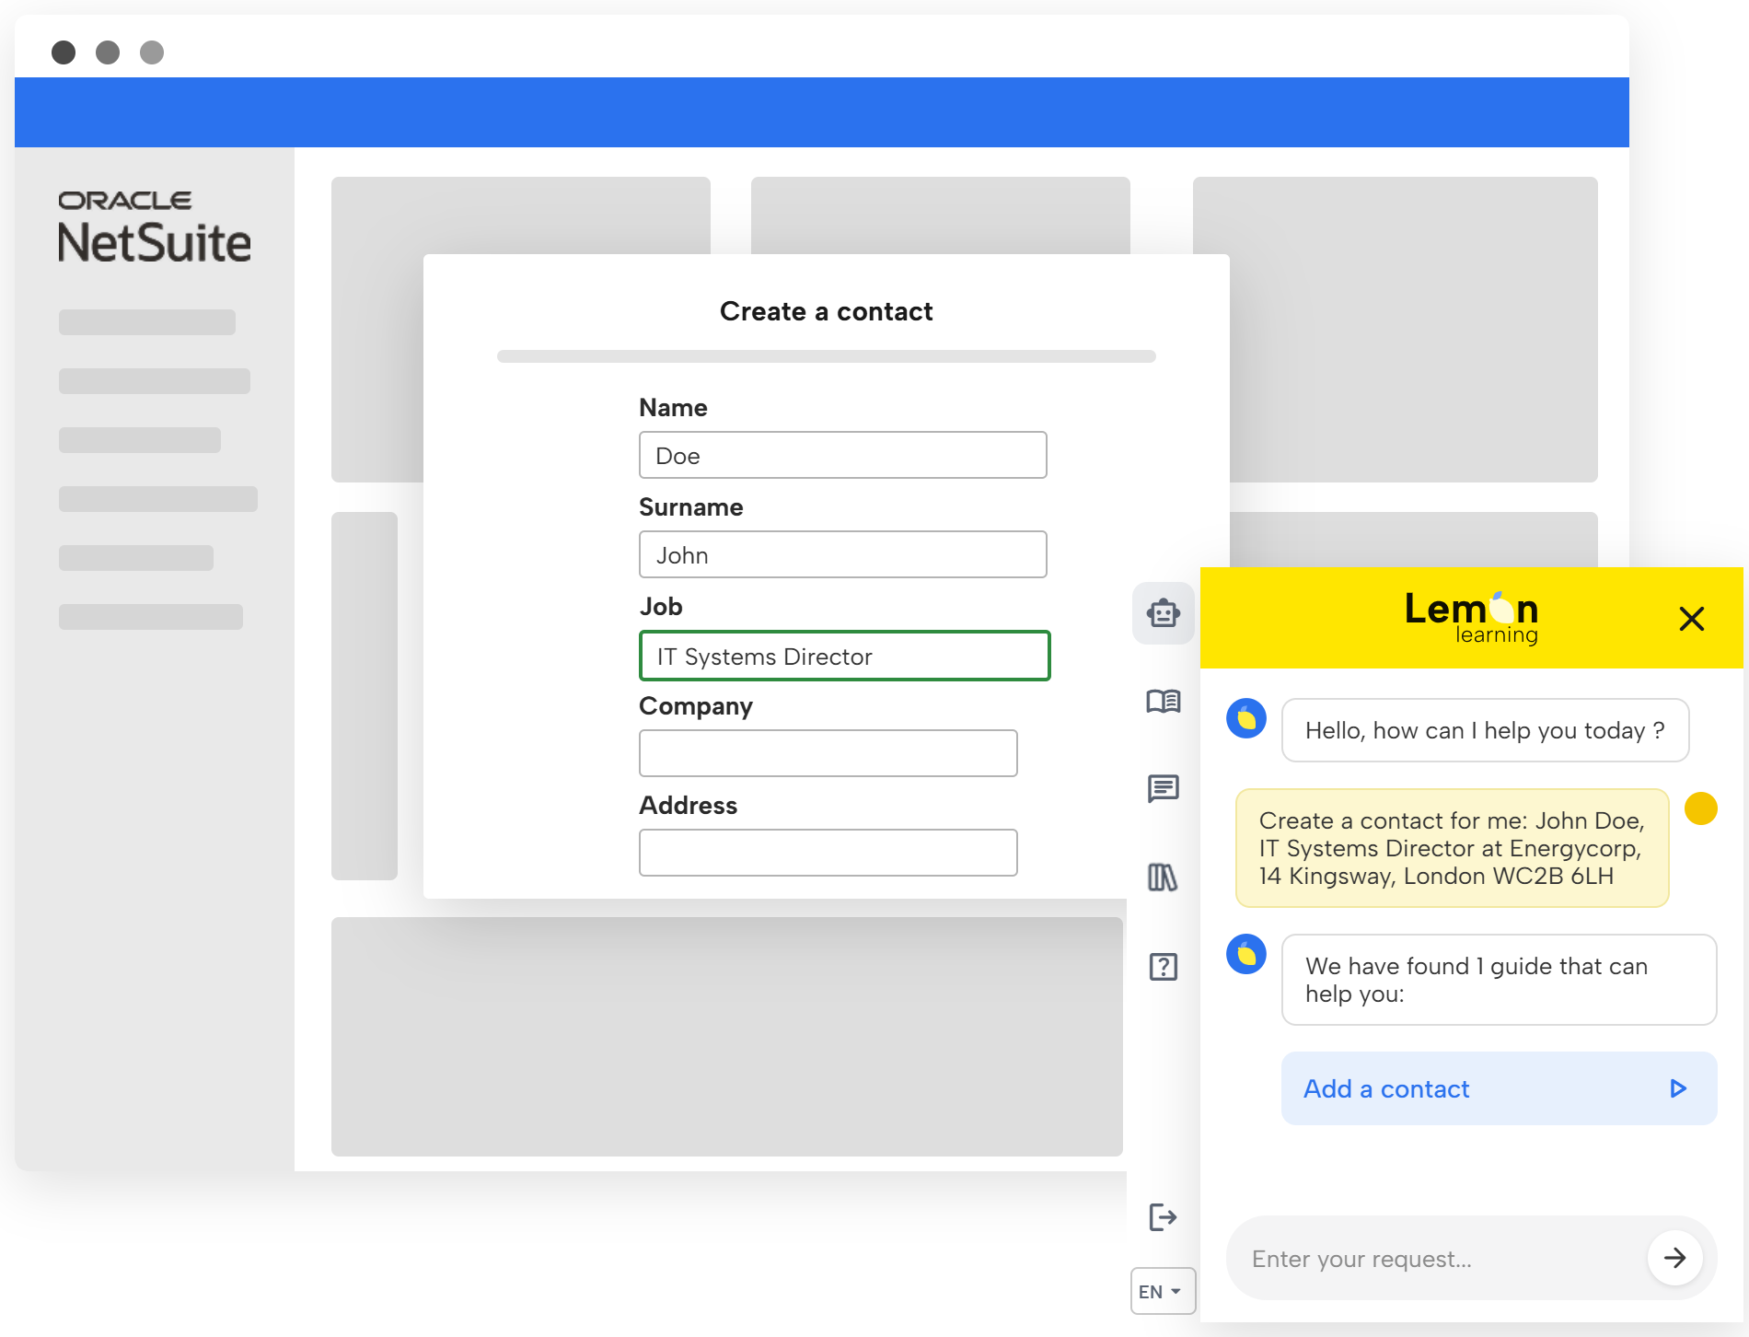Click the empty Address field
The height and width of the screenshot is (1337, 1749).
point(828,853)
